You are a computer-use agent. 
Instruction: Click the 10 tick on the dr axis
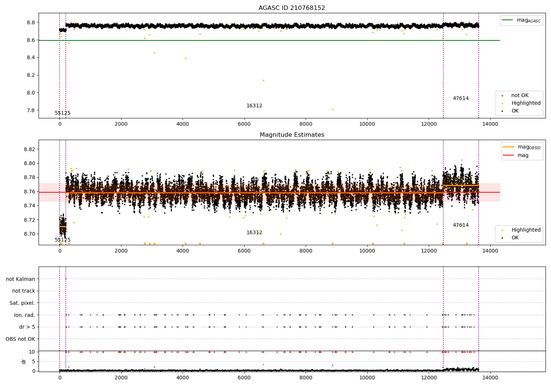click(x=32, y=352)
